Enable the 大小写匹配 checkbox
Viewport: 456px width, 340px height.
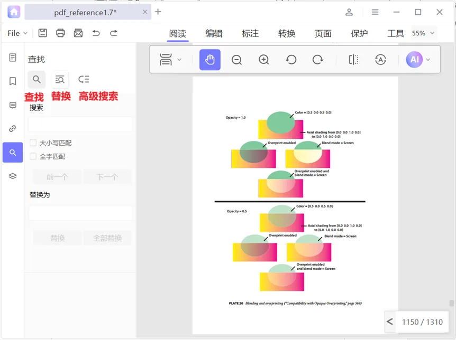[33, 143]
